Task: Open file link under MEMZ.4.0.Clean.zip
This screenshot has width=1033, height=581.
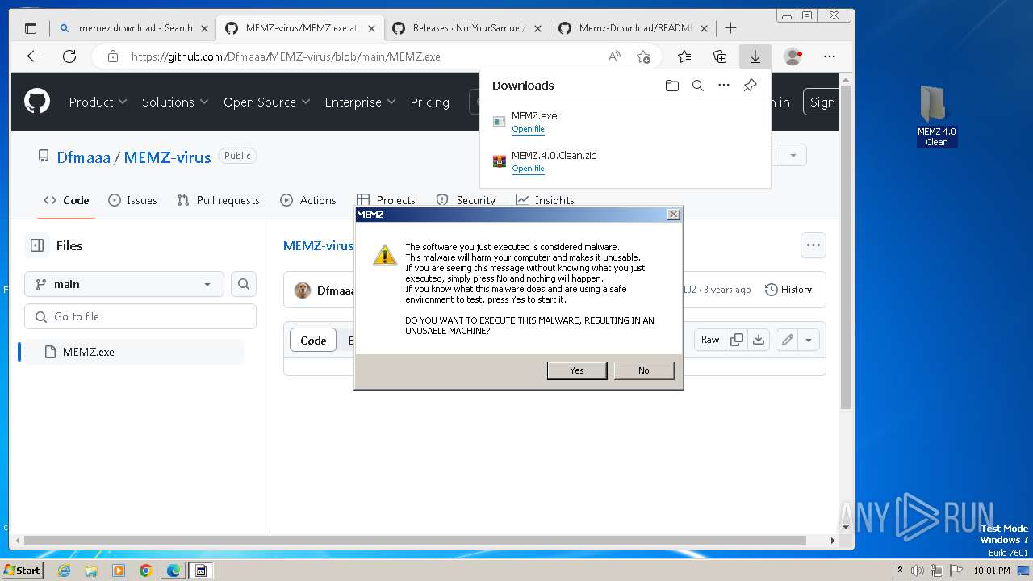Action: [x=528, y=169]
